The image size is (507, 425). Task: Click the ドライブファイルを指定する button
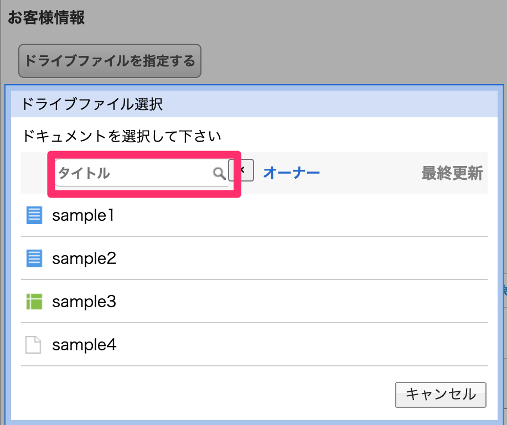pos(110,61)
